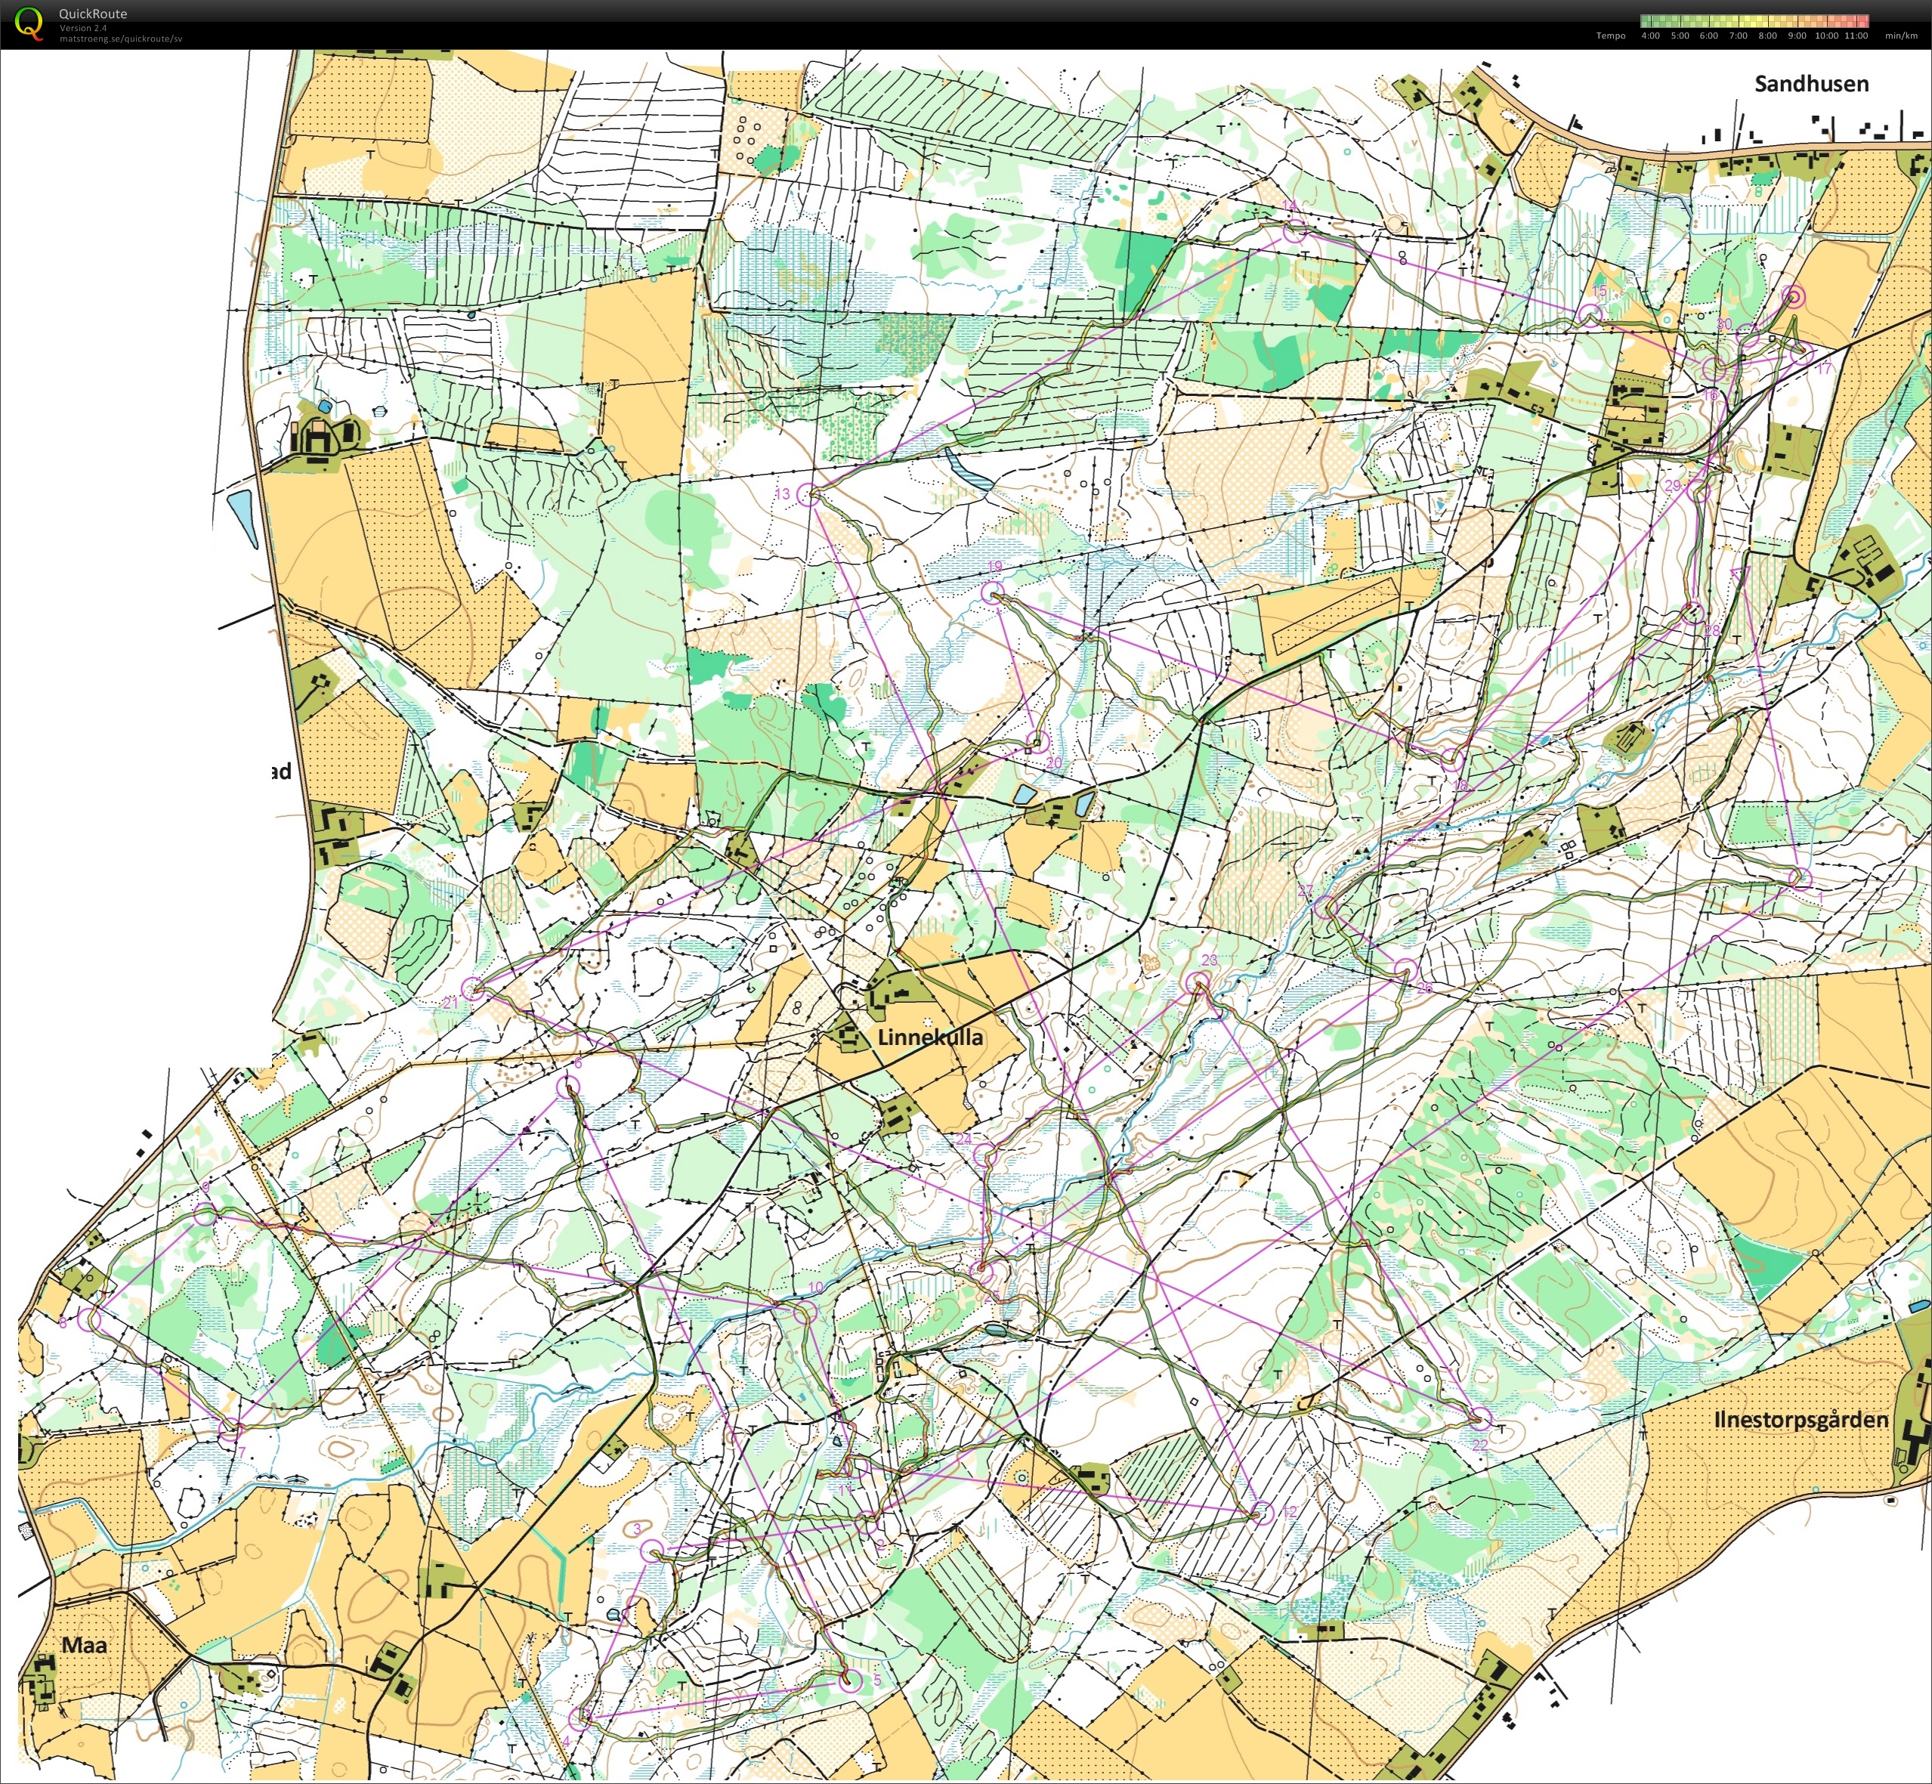Click the Maa place label

point(85,1645)
